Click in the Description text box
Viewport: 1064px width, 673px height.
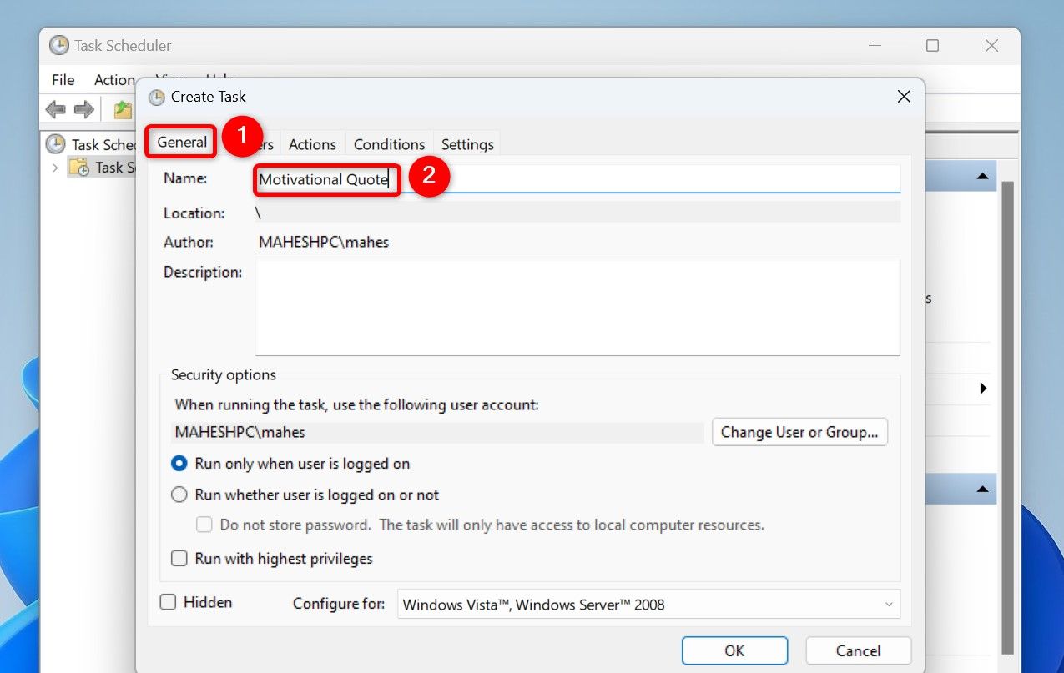click(x=577, y=307)
